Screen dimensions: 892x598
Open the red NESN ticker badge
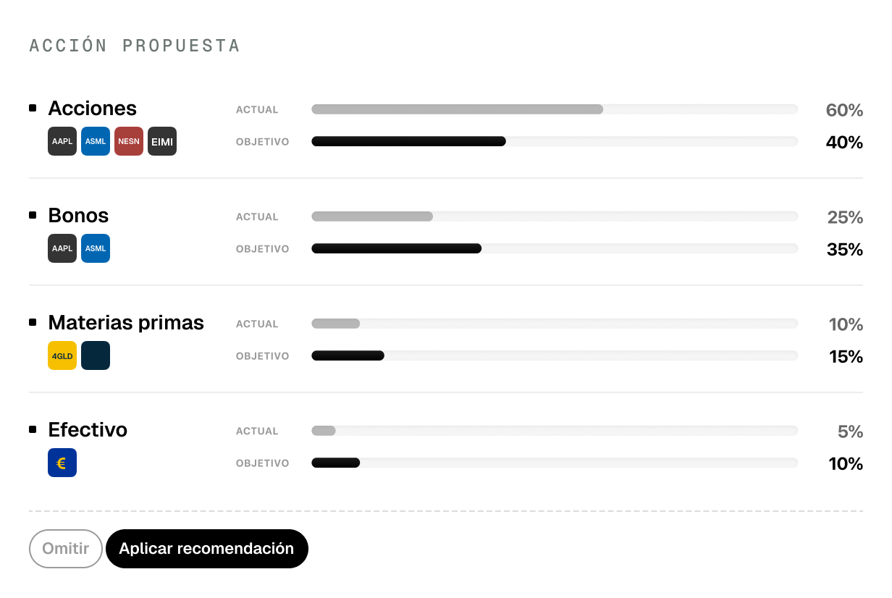pos(129,141)
